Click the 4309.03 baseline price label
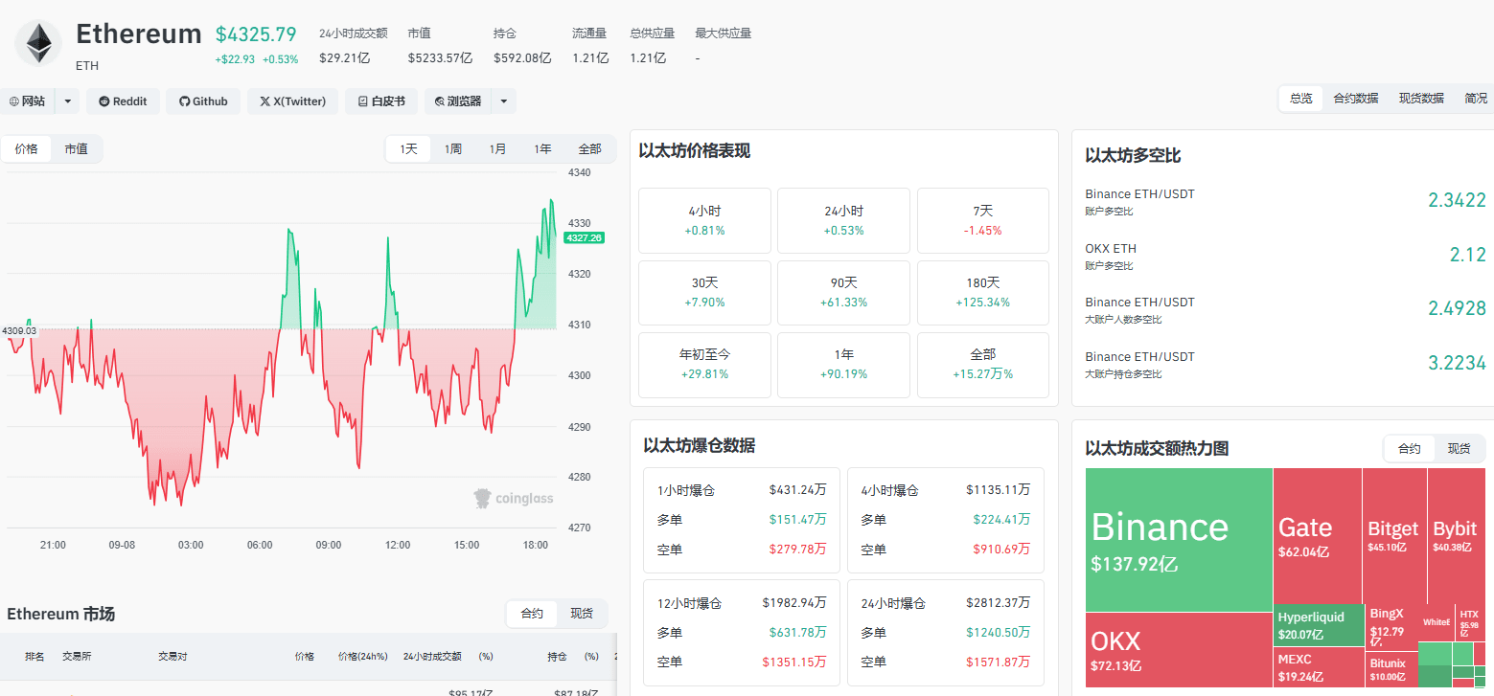 pyautogui.click(x=18, y=330)
